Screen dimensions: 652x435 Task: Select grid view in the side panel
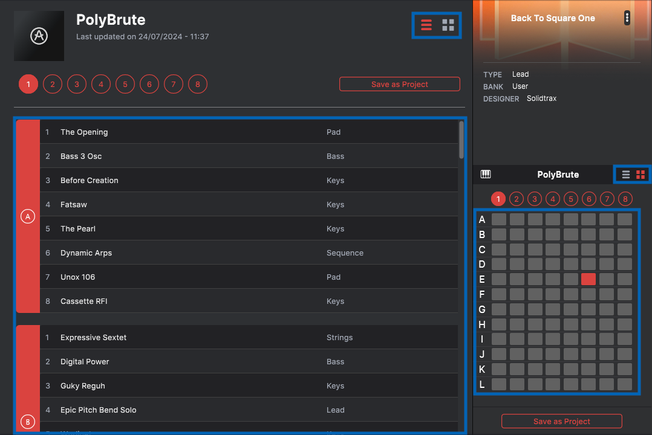[641, 175]
